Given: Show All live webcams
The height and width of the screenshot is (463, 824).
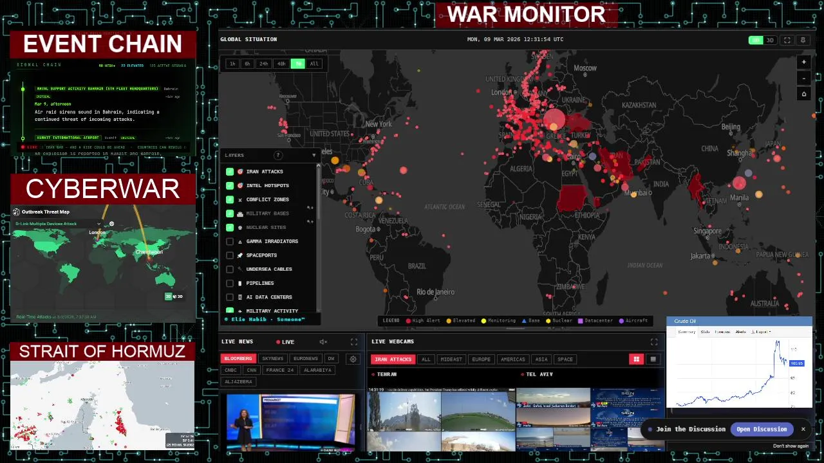Looking at the screenshot, I should coord(426,359).
